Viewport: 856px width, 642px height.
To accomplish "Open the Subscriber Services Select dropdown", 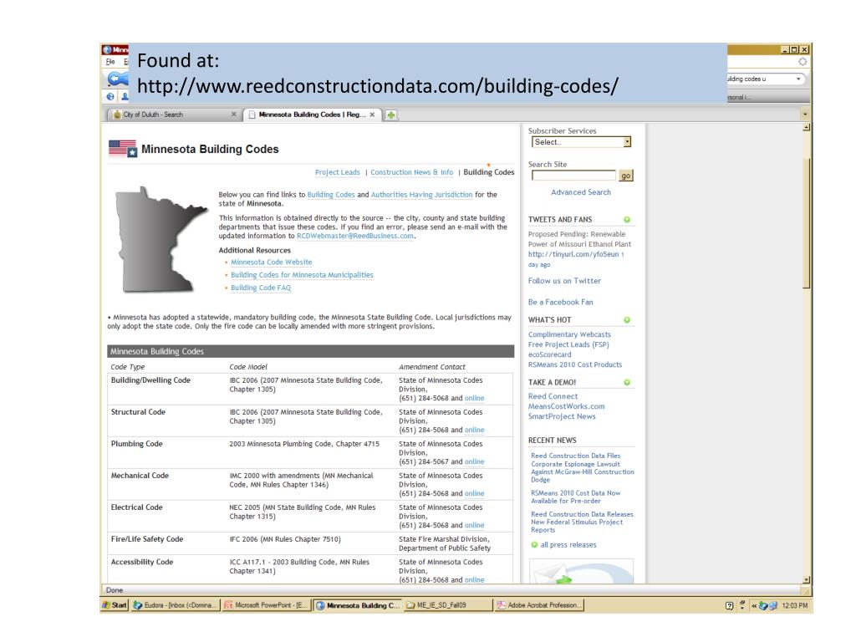I will [581, 142].
